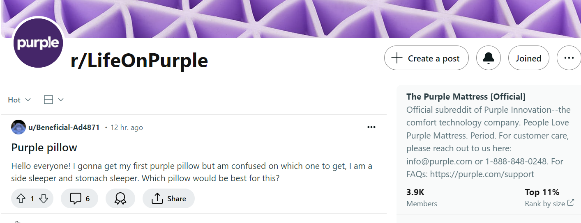Click The Purple Mattress [Official] heading
581x223 pixels.
pos(466,97)
